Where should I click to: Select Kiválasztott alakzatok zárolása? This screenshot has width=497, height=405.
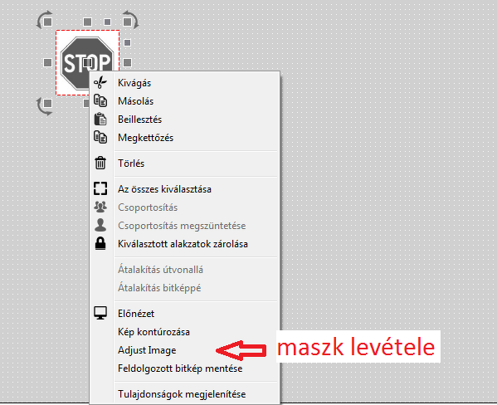184,244
